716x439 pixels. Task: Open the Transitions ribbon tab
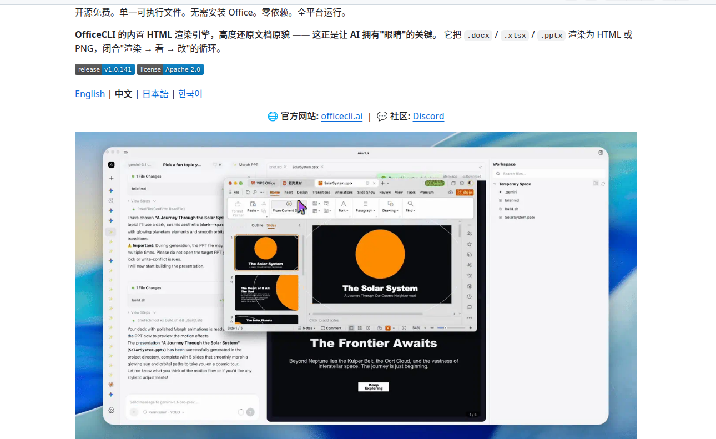coord(321,193)
